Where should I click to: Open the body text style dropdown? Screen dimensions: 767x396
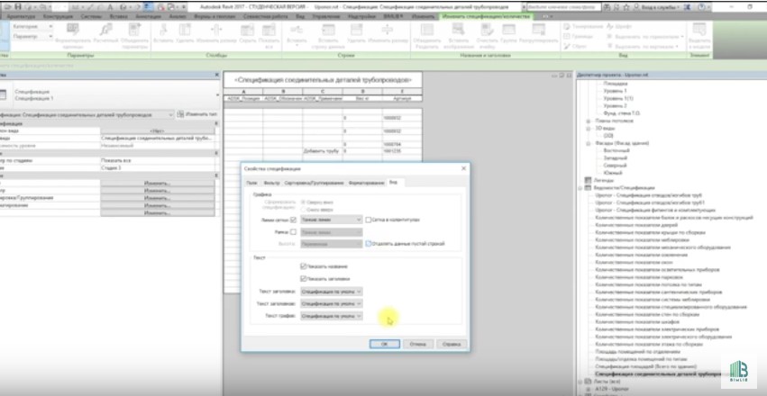(x=331, y=316)
